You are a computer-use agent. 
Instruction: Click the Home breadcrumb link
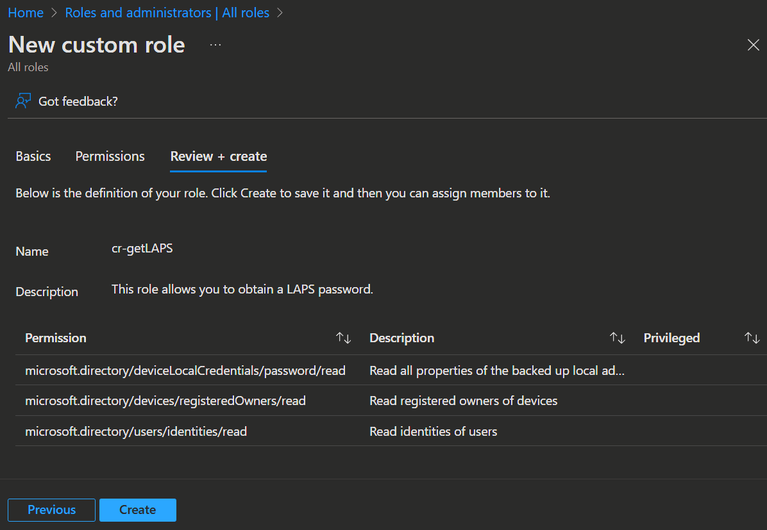(x=26, y=13)
